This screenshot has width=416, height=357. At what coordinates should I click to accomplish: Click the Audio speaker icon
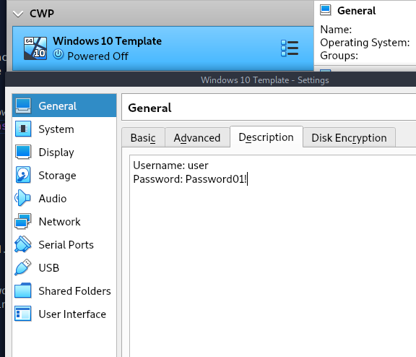22,198
